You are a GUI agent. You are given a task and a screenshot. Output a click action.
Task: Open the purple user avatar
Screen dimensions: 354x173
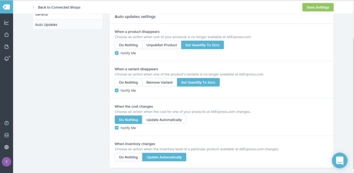point(6,162)
